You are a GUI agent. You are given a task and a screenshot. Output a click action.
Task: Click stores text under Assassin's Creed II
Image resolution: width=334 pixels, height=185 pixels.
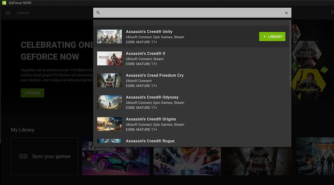pos(144,59)
